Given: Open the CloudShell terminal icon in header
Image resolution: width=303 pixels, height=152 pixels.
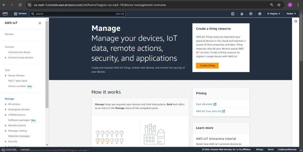Looking at the screenshot, I should 233,14.
